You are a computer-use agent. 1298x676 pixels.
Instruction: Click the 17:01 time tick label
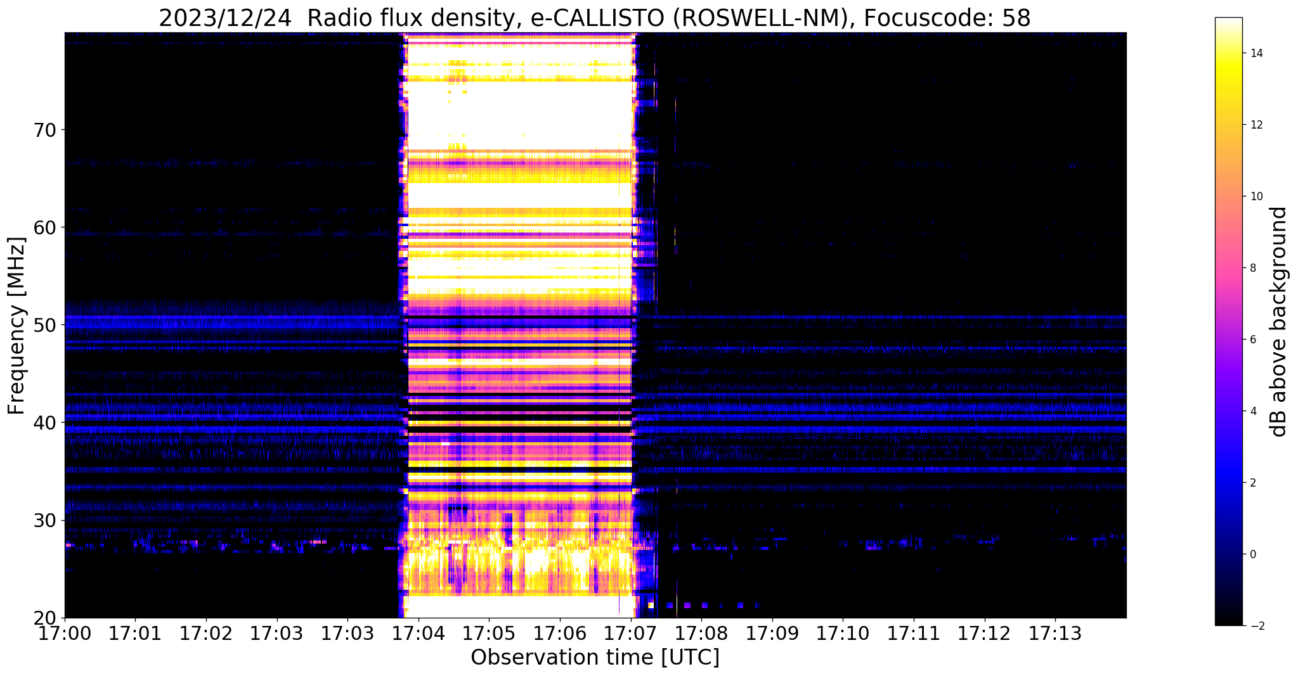coord(135,633)
